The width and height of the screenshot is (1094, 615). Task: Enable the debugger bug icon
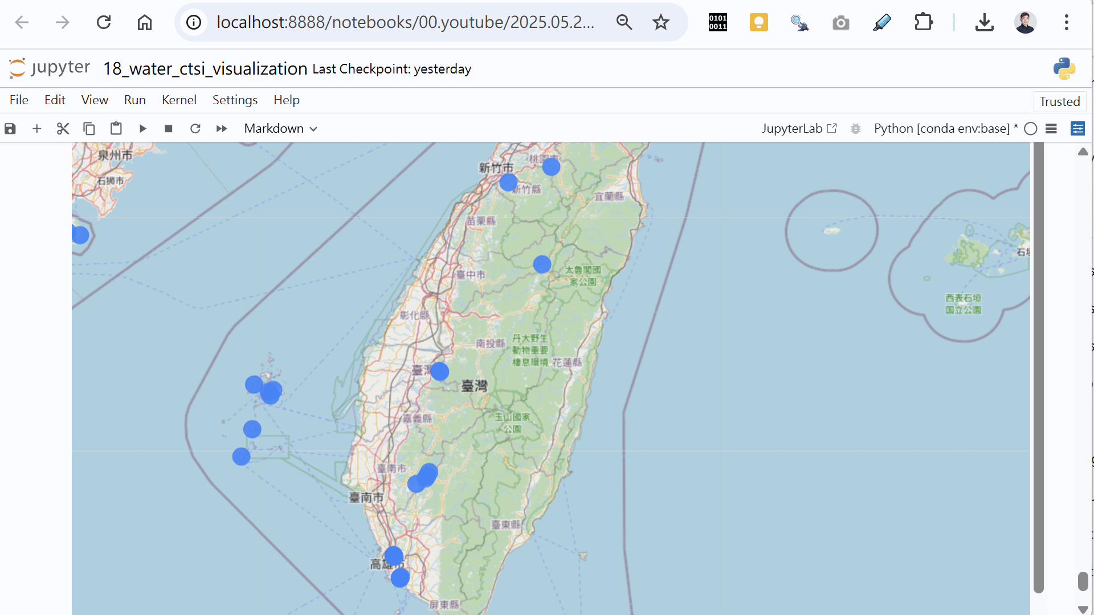[855, 129]
